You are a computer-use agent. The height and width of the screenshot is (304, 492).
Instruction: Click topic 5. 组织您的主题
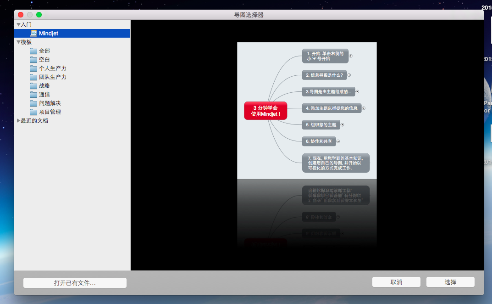[x=321, y=125]
